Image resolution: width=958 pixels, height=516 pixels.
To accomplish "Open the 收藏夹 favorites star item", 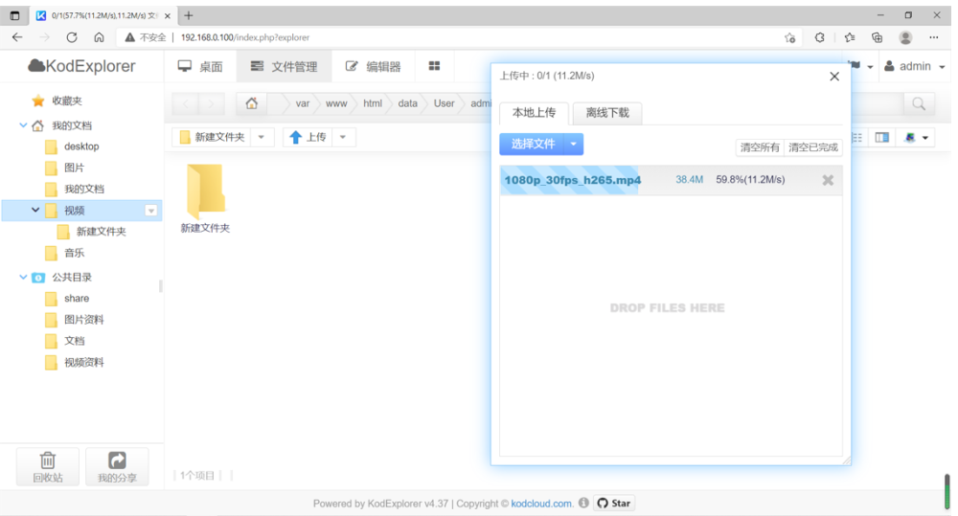I will (58, 101).
